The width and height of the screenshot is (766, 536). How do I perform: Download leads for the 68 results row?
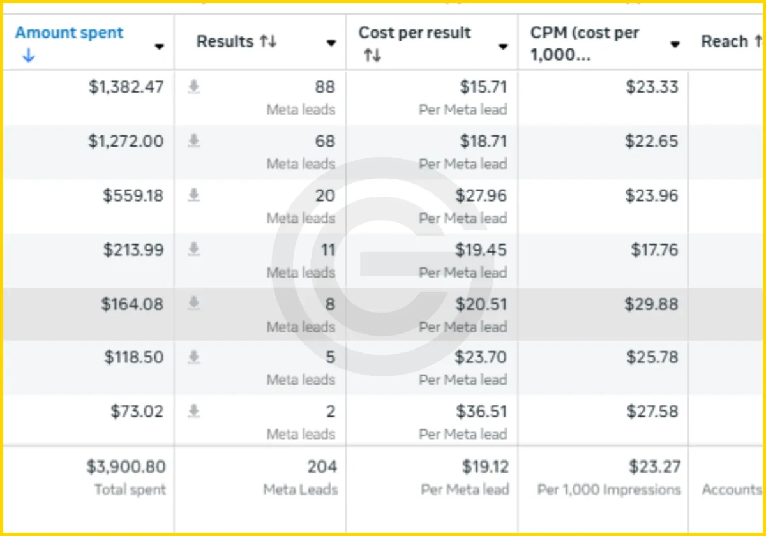click(x=194, y=142)
